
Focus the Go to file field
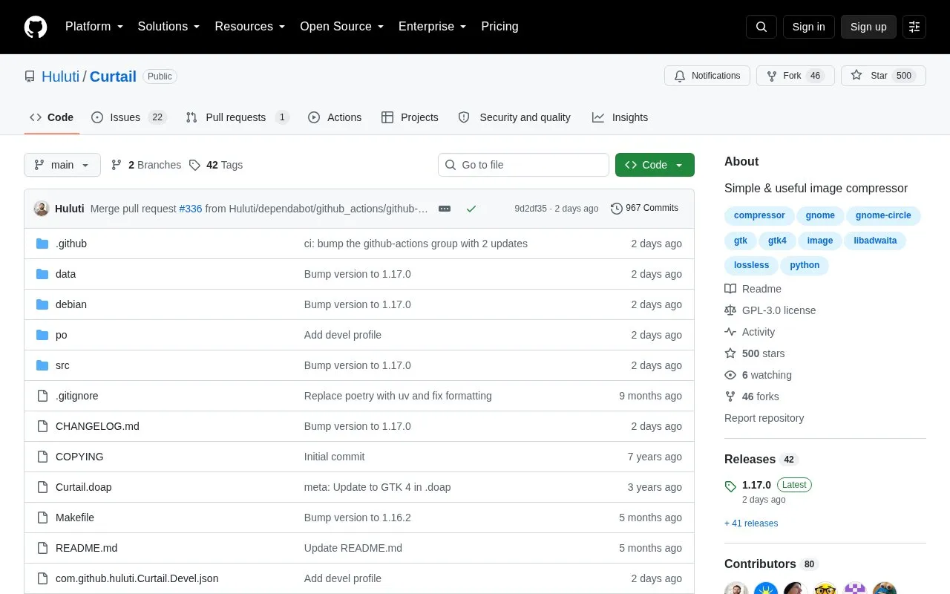click(523, 165)
